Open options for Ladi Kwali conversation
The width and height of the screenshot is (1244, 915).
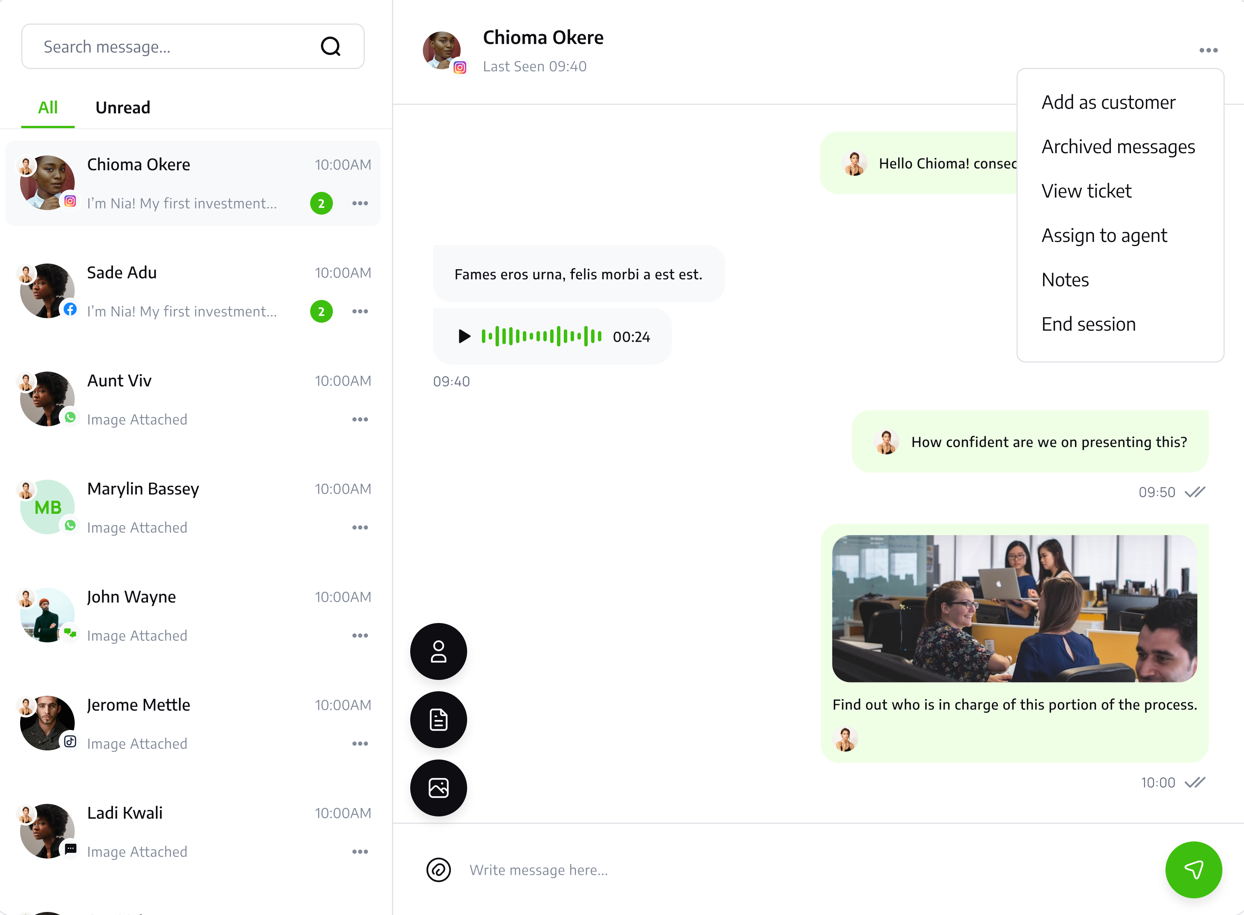point(360,851)
